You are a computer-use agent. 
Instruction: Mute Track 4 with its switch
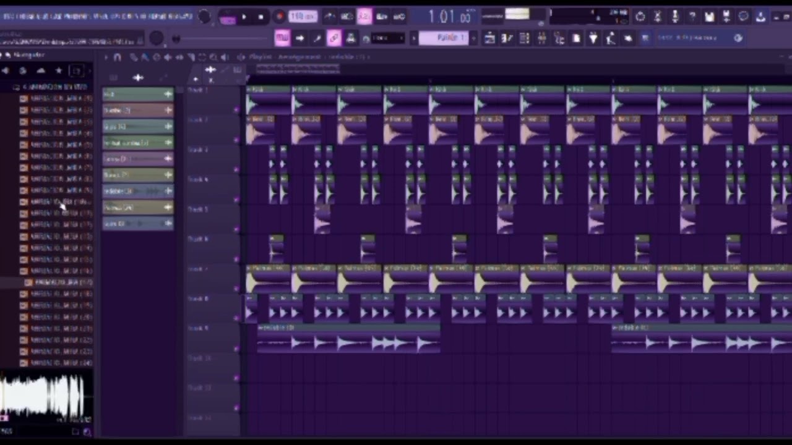(236, 199)
